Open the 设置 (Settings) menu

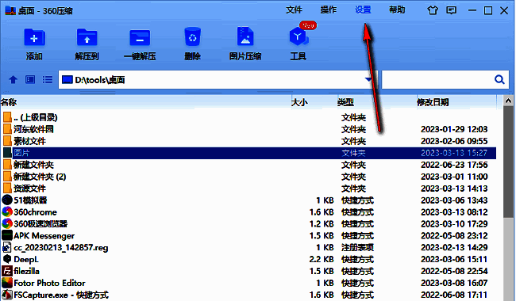click(x=363, y=10)
